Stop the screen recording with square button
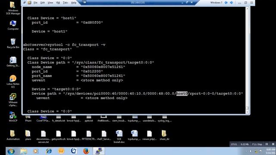The height and width of the screenshot is (155, 276). [x=273, y=144]
